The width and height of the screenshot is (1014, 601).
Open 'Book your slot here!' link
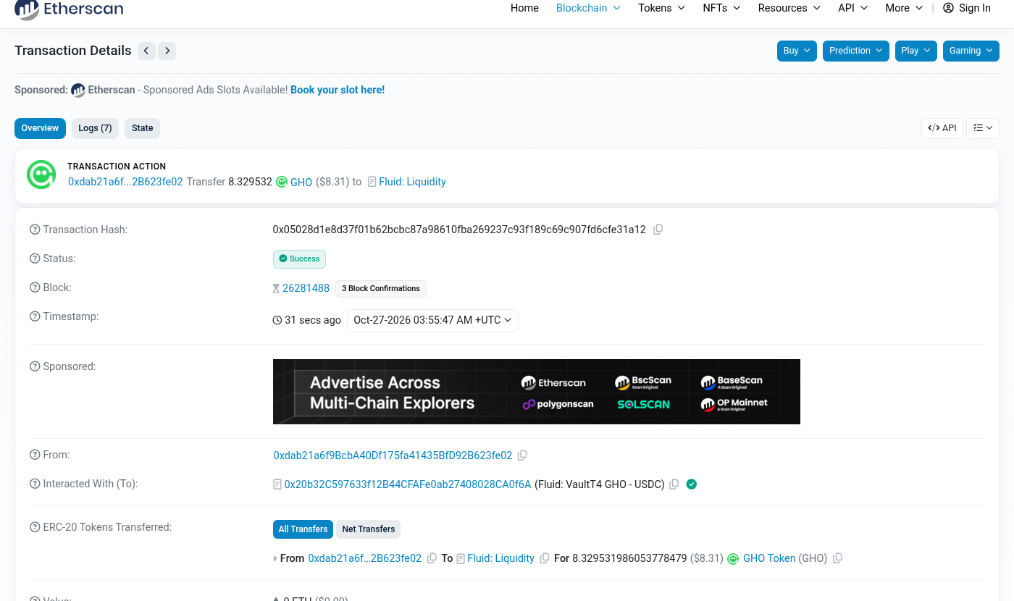point(338,90)
